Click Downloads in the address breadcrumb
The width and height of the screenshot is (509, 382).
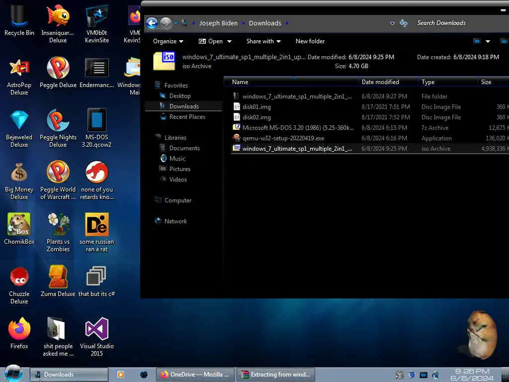(265, 23)
